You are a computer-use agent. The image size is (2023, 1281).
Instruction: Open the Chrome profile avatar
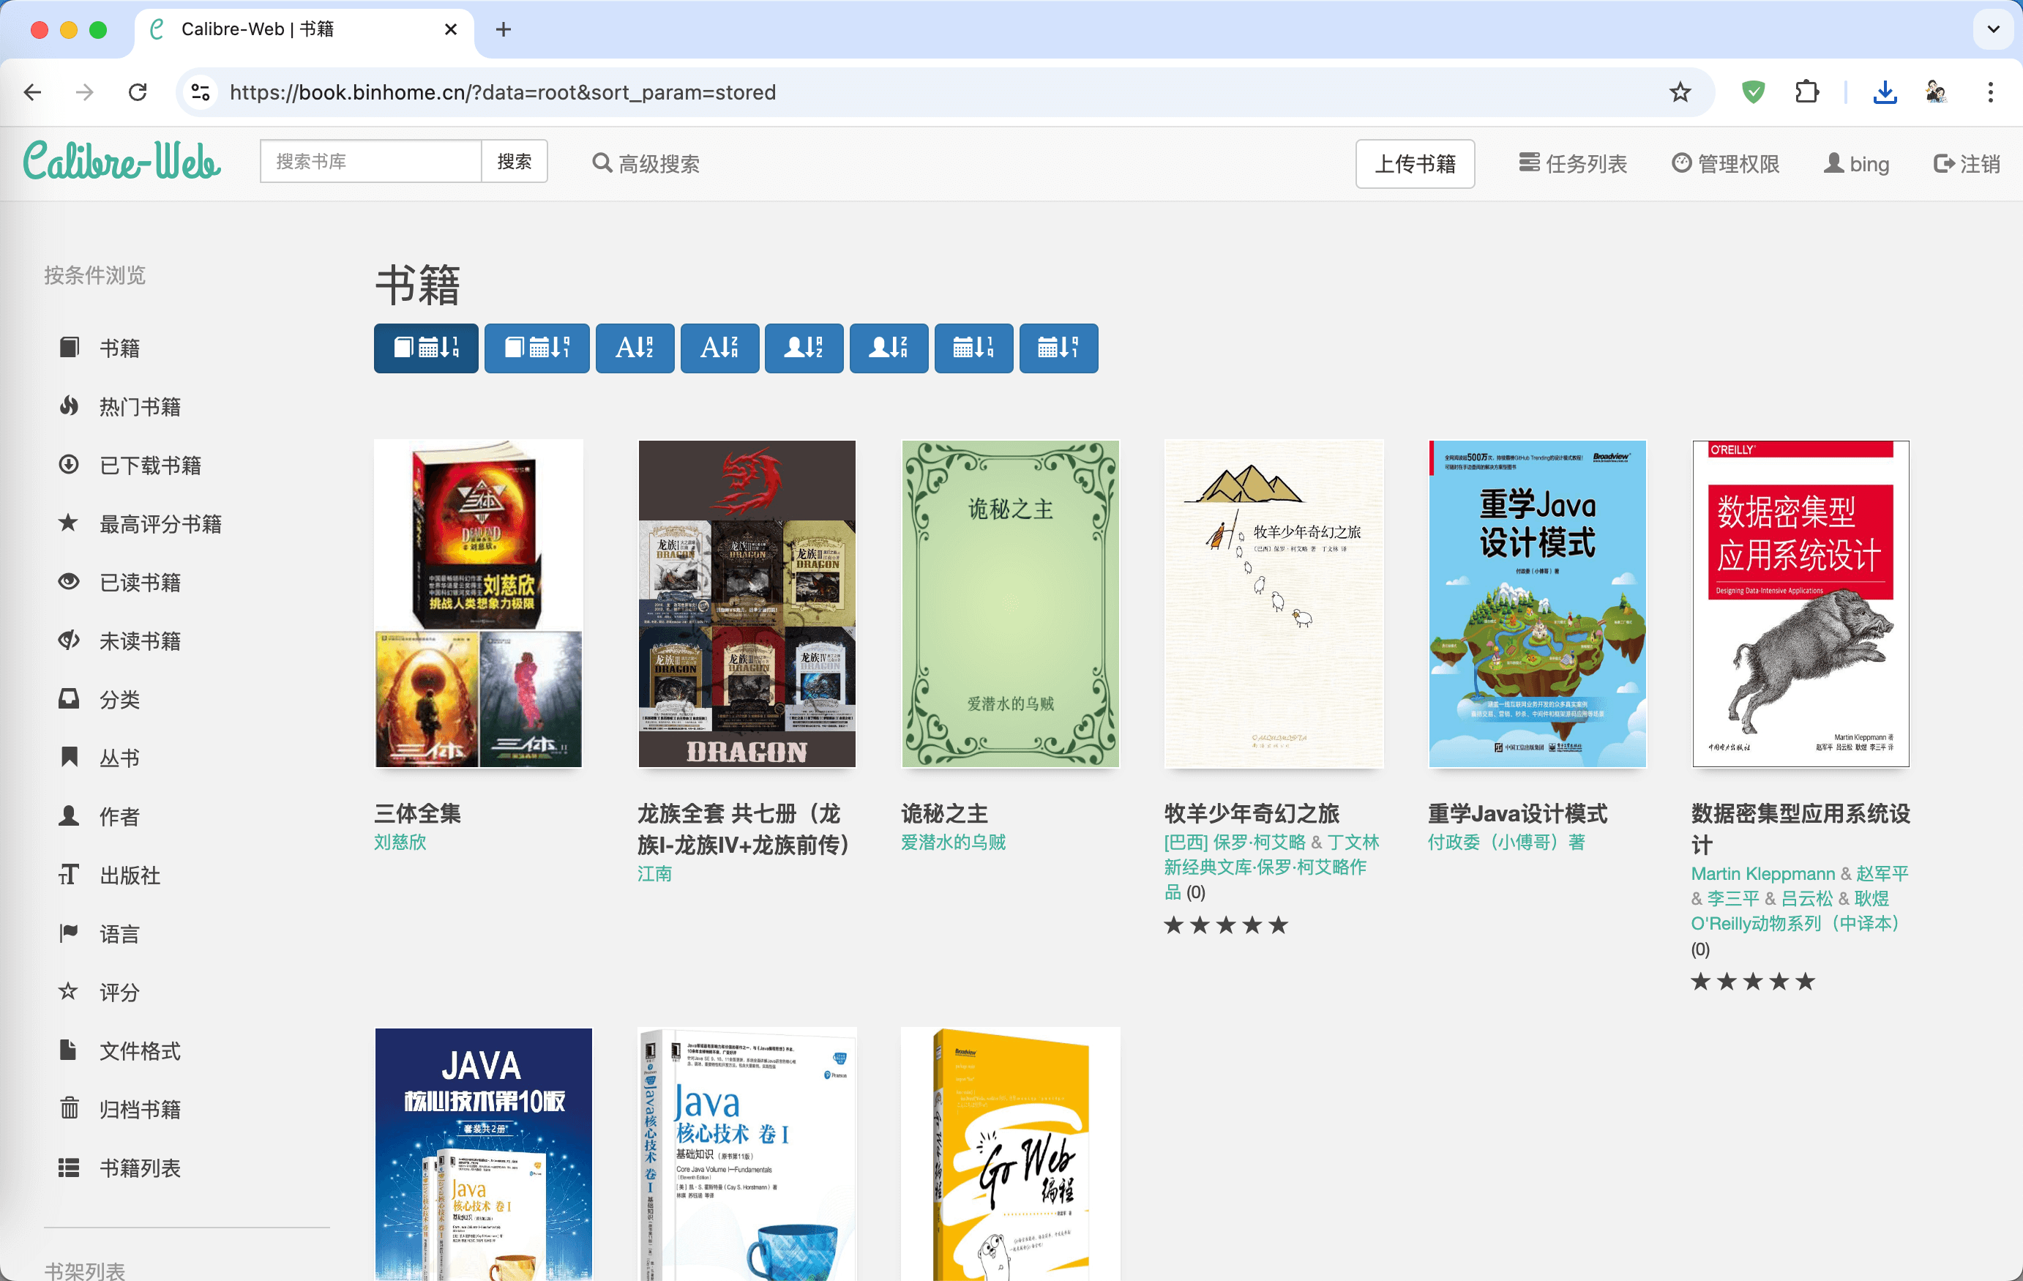point(1937,91)
